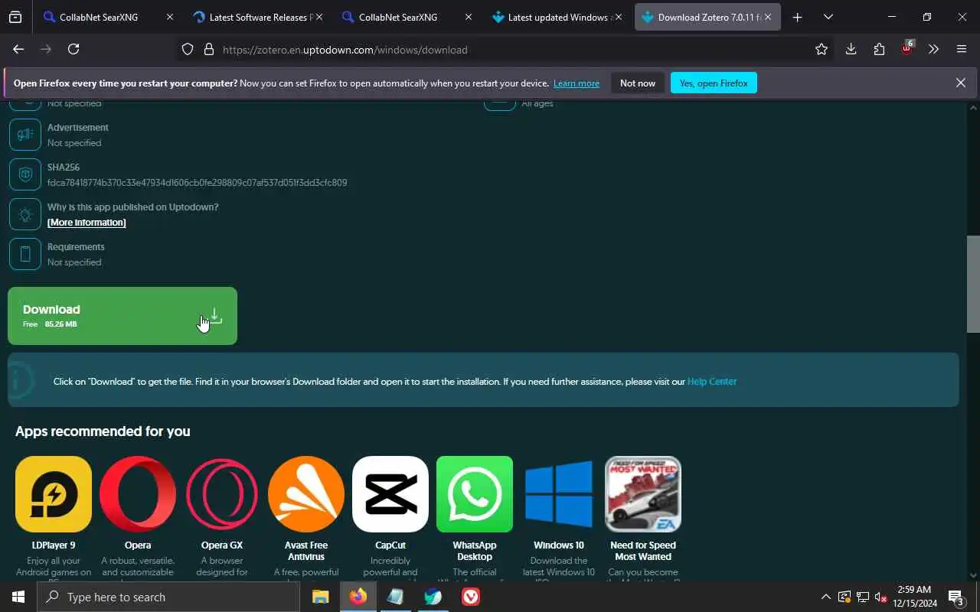Switch to Latest updated Windows tab
The image size is (980, 612).
point(557,17)
